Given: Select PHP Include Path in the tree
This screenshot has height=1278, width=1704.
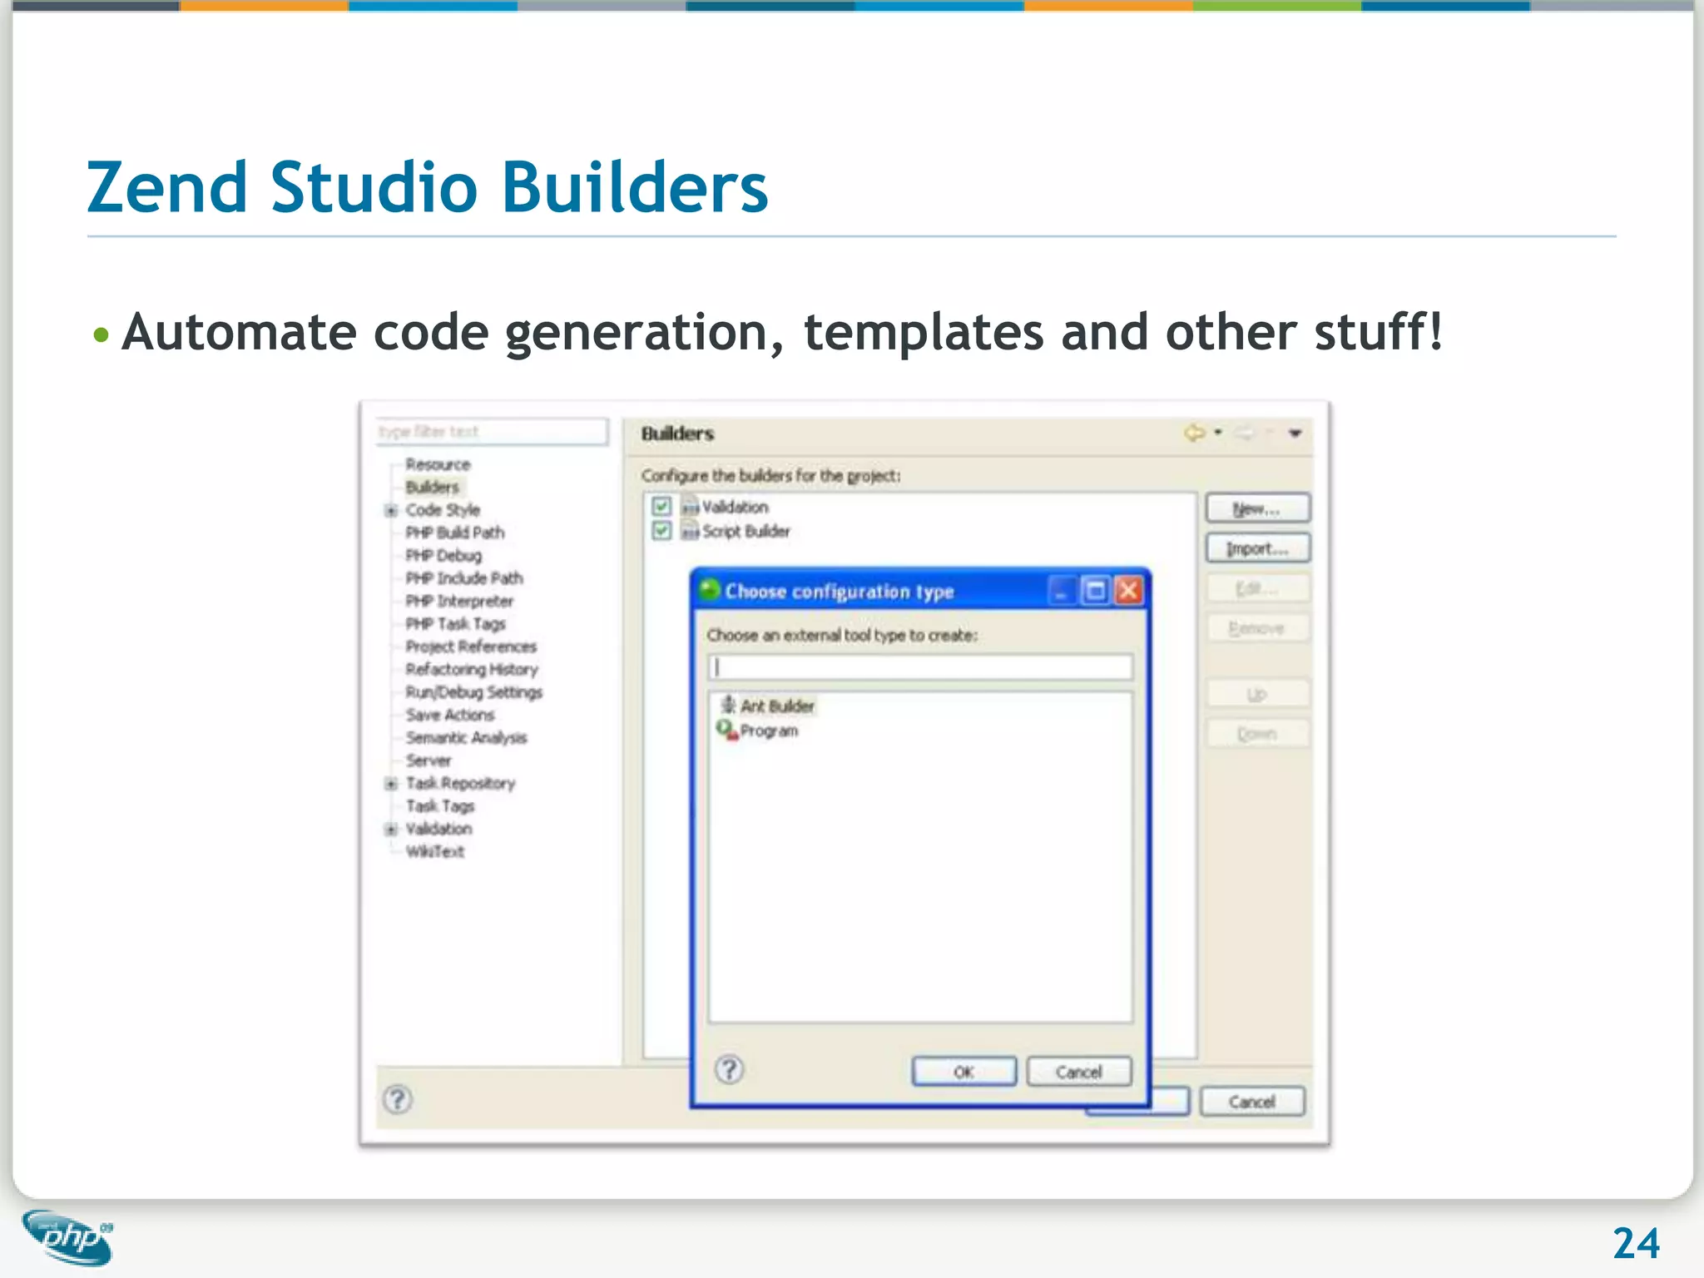Looking at the screenshot, I should (463, 577).
